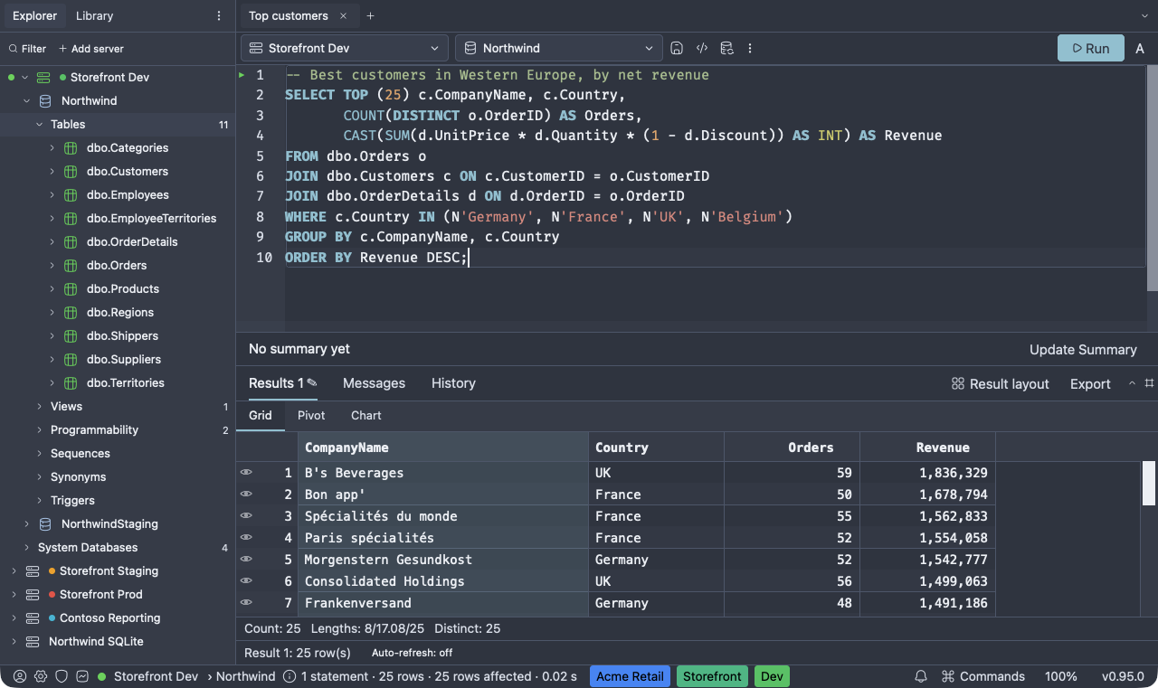Expand the dbo.Orders table node
Image resolution: width=1158 pixels, height=688 pixels.
tap(52, 266)
